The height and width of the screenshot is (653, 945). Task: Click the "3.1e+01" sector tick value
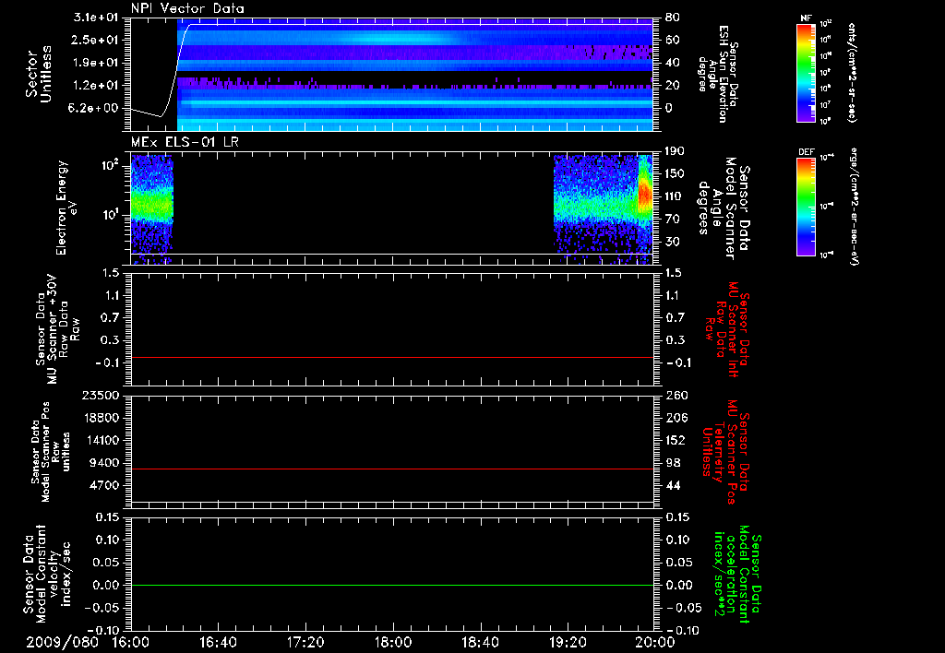[x=96, y=18]
